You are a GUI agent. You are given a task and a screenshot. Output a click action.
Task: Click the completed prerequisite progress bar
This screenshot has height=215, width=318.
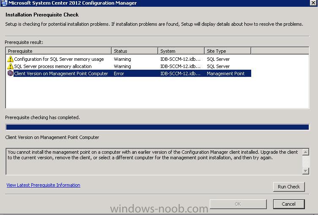[157, 127]
